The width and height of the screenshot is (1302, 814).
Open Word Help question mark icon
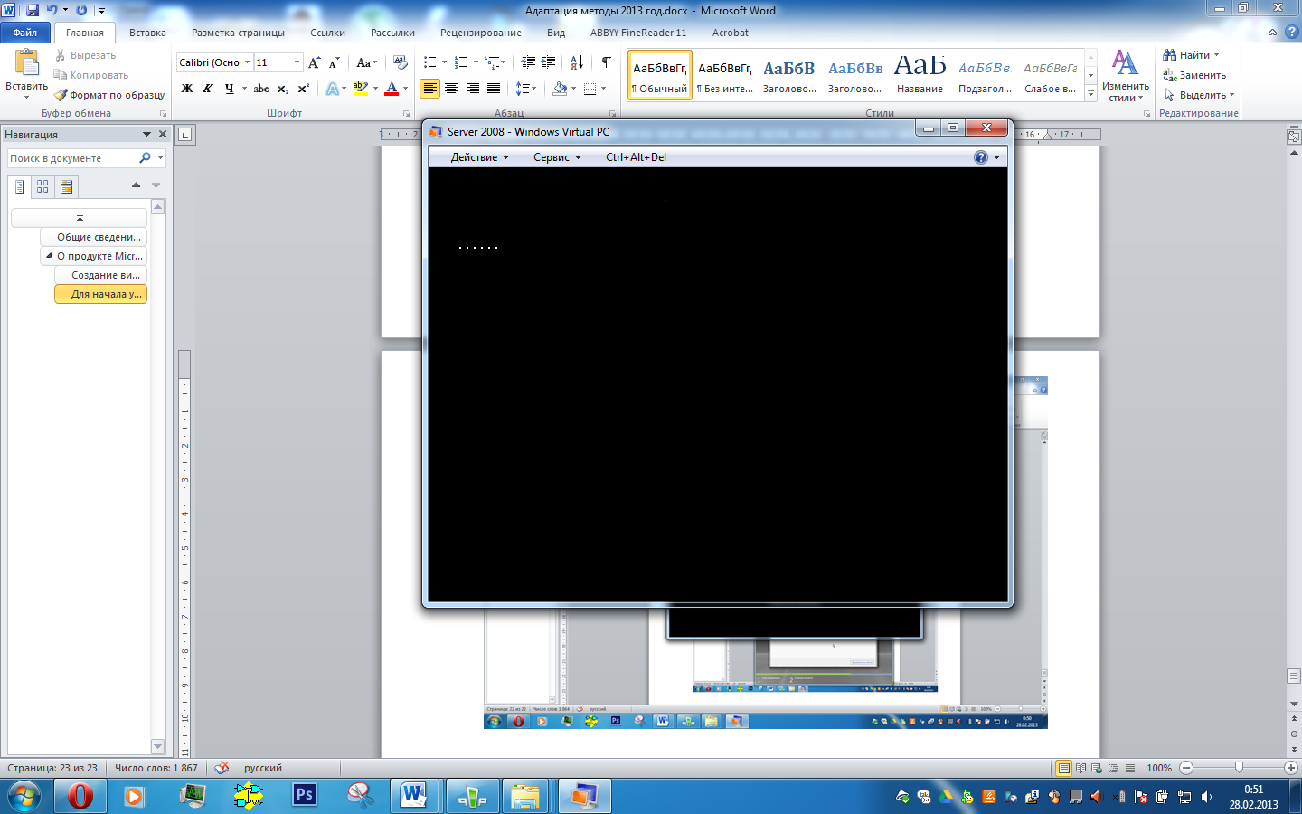[1291, 32]
